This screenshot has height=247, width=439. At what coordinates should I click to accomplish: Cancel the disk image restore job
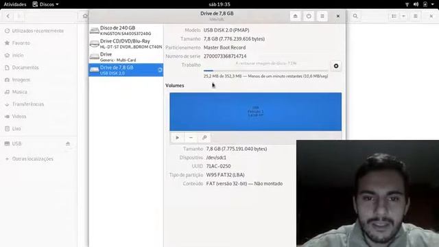(x=336, y=66)
